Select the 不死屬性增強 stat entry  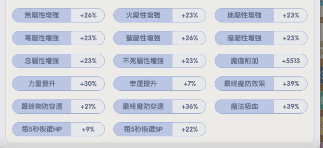pos(160,61)
